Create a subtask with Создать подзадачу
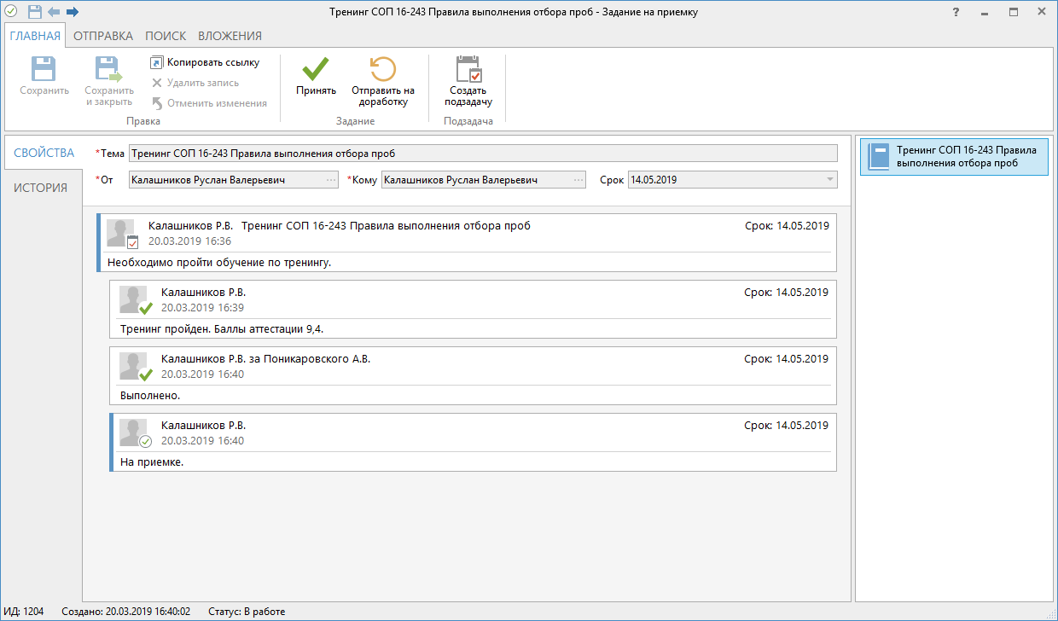 pyautogui.click(x=468, y=81)
